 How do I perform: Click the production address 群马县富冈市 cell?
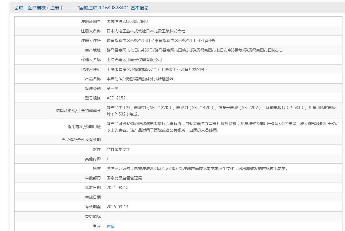point(194,50)
